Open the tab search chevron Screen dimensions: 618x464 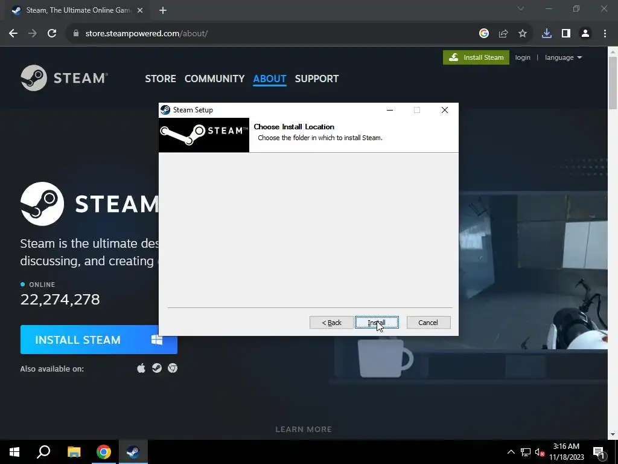pos(521,8)
